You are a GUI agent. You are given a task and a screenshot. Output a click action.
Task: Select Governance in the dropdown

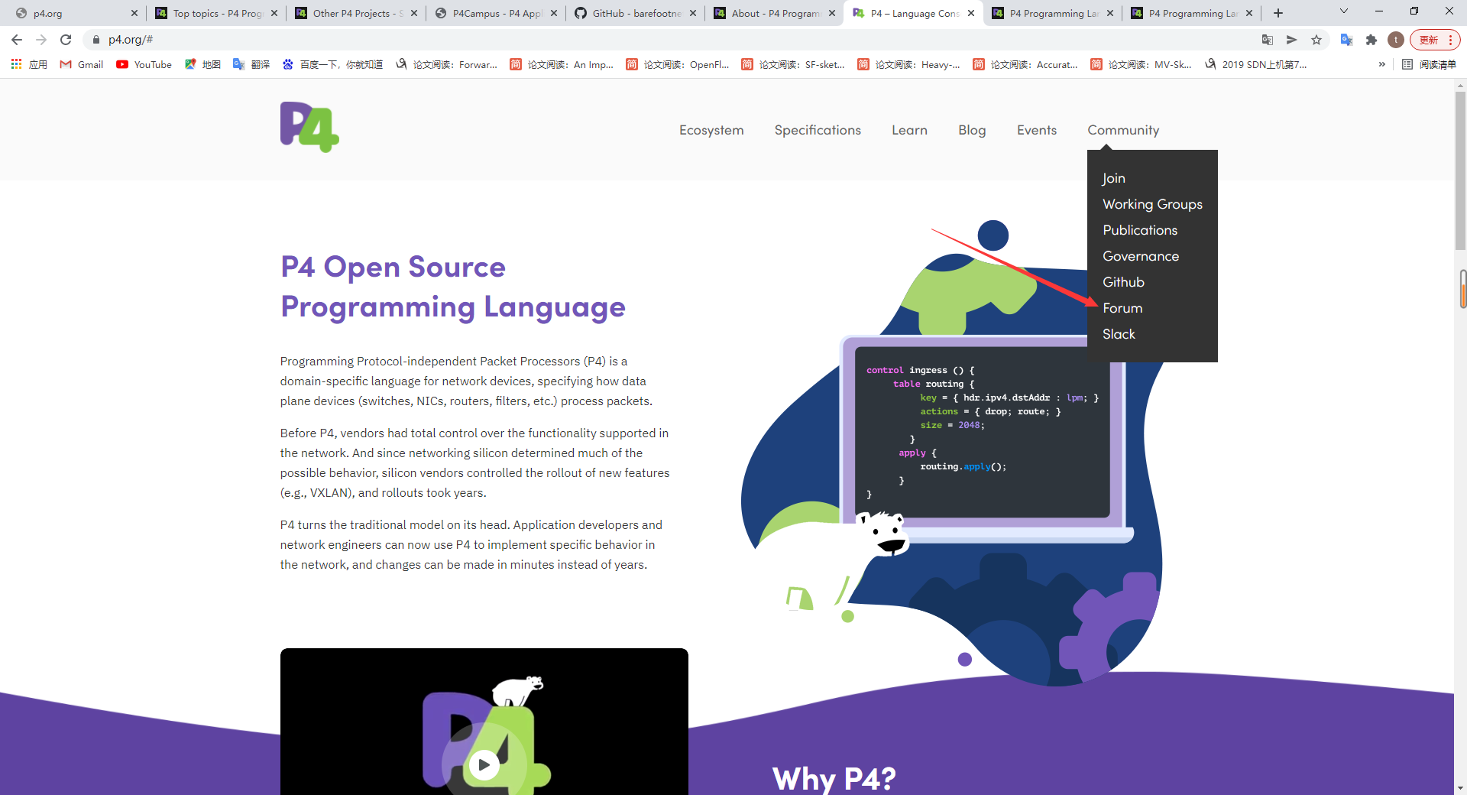pyautogui.click(x=1141, y=256)
